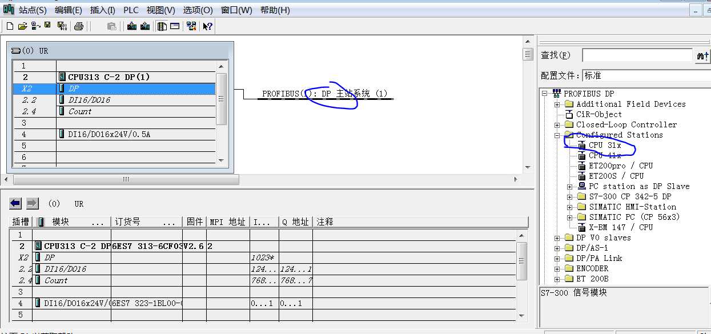Open the 窗口(W) menu
This screenshot has width=711, height=334.
click(236, 10)
